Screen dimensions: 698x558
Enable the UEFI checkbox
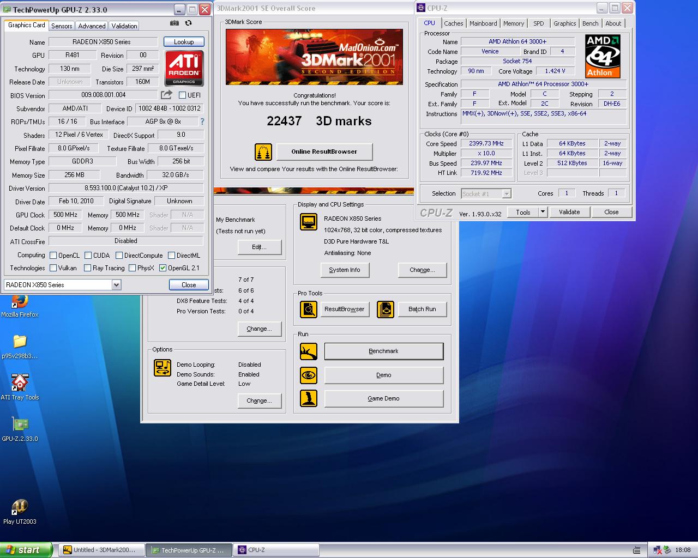coord(183,95)
